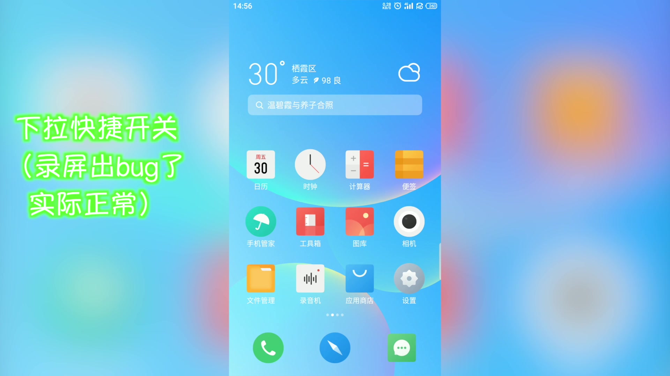Tap search bar to expand input
This screenshot has height=376, width=670.
pos(335,105)
